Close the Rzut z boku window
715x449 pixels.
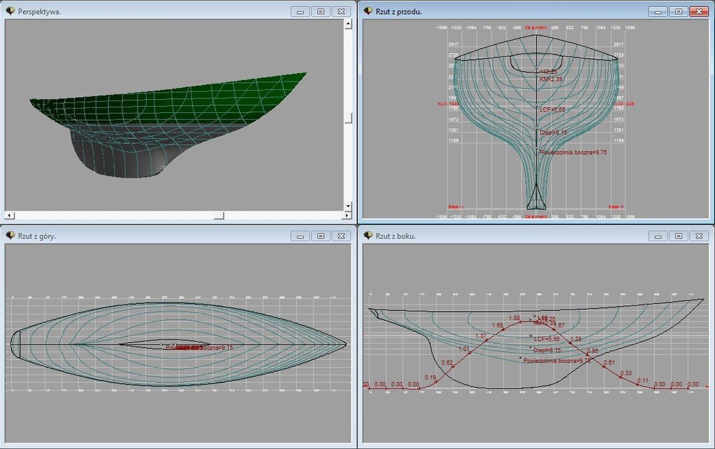(x=698, y=236)
